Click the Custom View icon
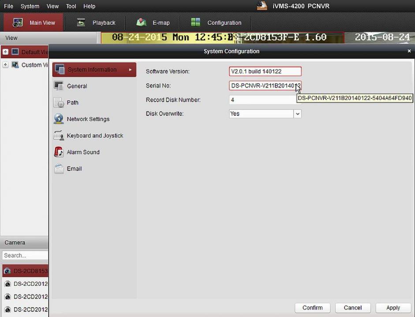 [15, 65]
